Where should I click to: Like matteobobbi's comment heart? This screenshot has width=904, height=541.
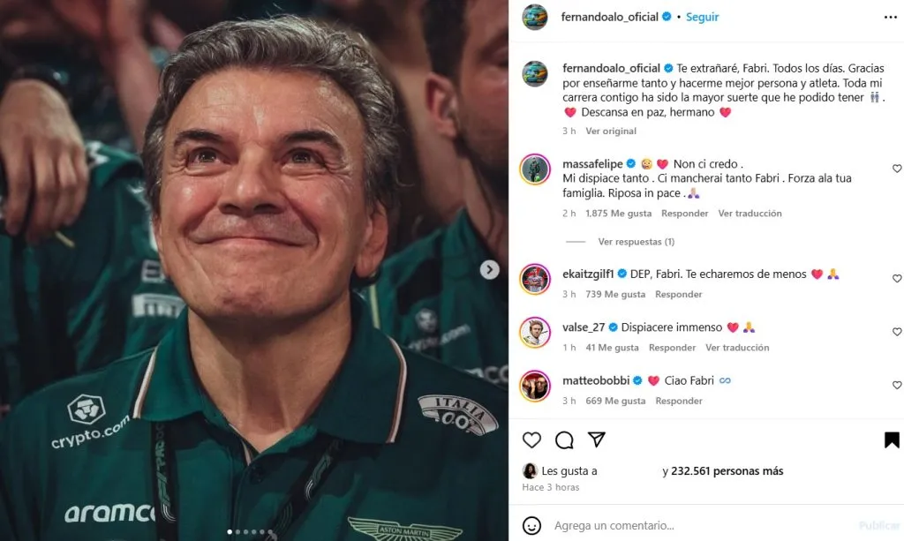tap(897, 386)
